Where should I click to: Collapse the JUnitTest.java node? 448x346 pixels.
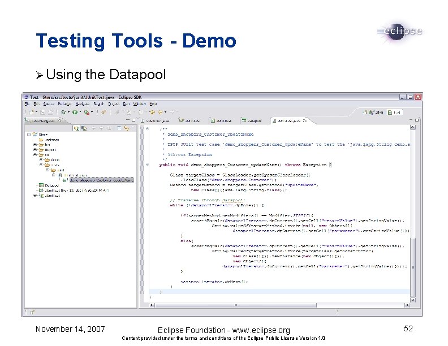[53, 175]
